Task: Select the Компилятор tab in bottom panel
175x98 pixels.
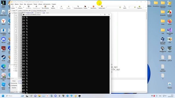Action: pyautogui.click(x=14, y=83)
